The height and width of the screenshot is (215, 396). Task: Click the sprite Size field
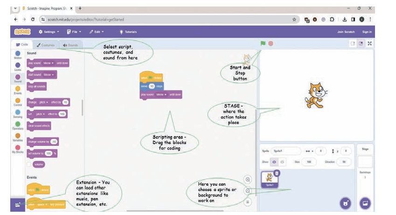coord(309,162)
